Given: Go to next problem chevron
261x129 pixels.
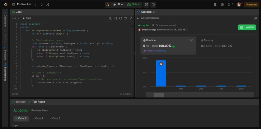Looking at the screenshot, I should coord(42,5).
